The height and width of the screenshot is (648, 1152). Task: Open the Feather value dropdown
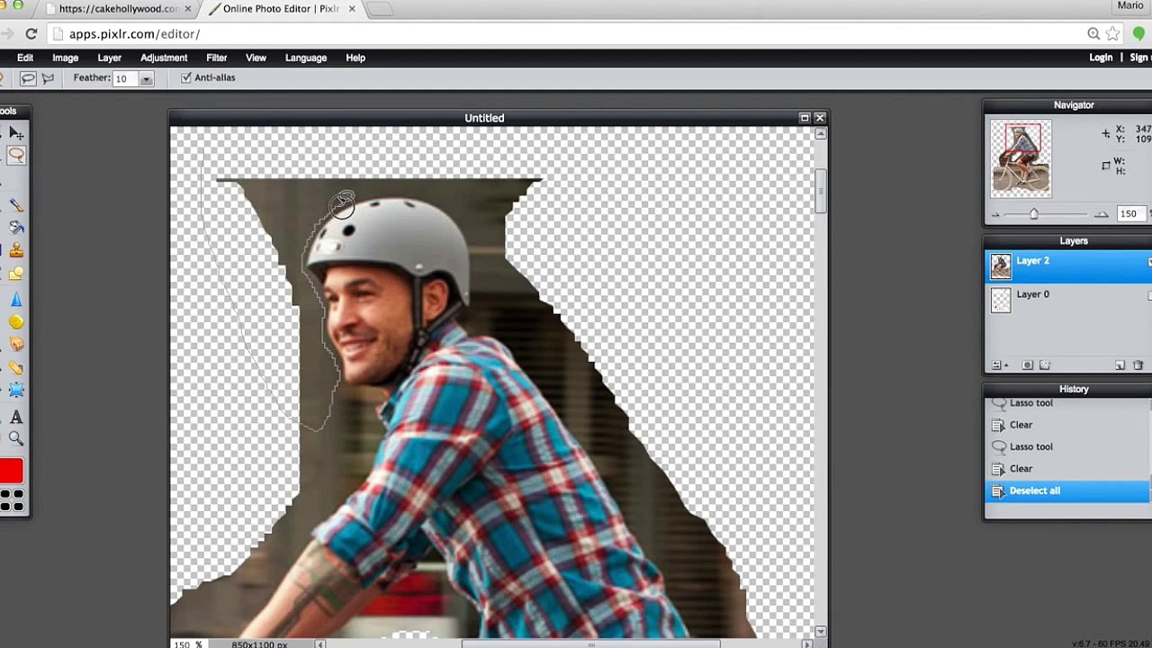tap(146, 79)
